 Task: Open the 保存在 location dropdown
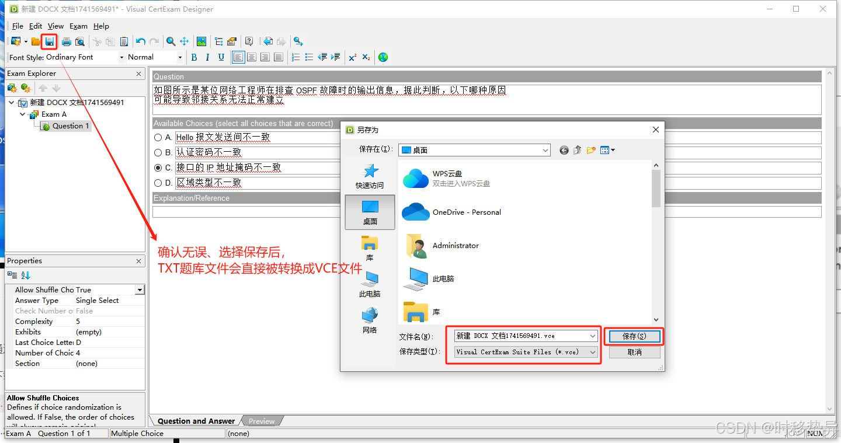(545, 150)
